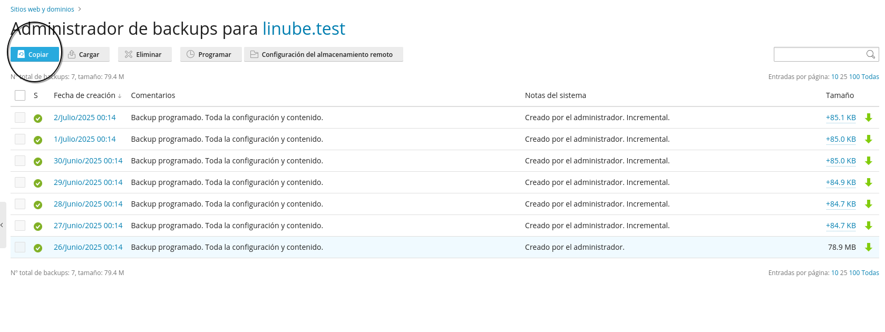Show 100 entries per page, top pager
The image size is (885, 332).
click(x=854, y=77)
